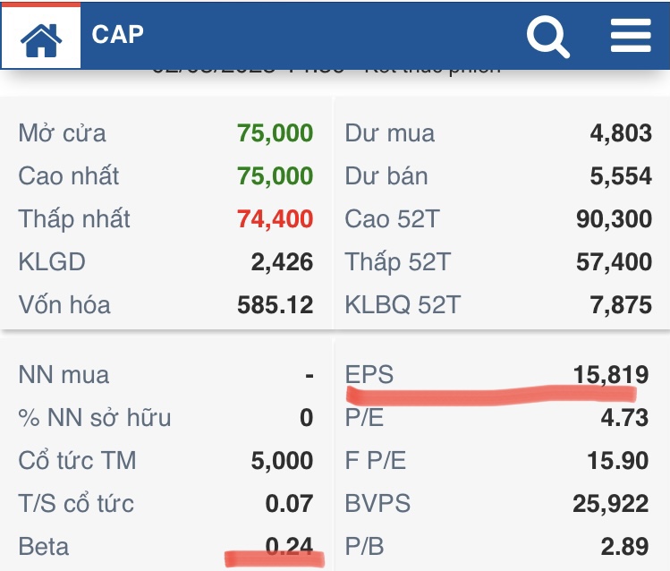Tap the Cao 52T value 90,300

point(614,219)
